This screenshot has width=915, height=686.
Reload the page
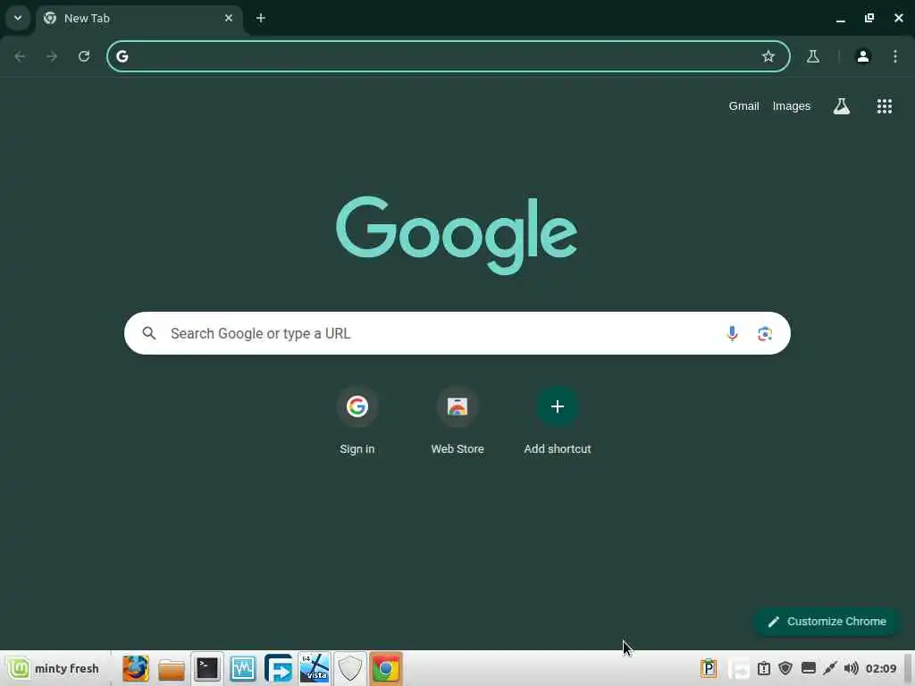point(84,56)
